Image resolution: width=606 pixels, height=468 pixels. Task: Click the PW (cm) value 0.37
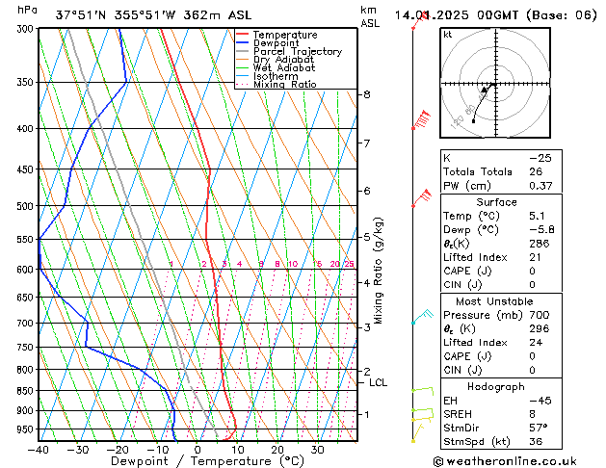coord(540,186)
